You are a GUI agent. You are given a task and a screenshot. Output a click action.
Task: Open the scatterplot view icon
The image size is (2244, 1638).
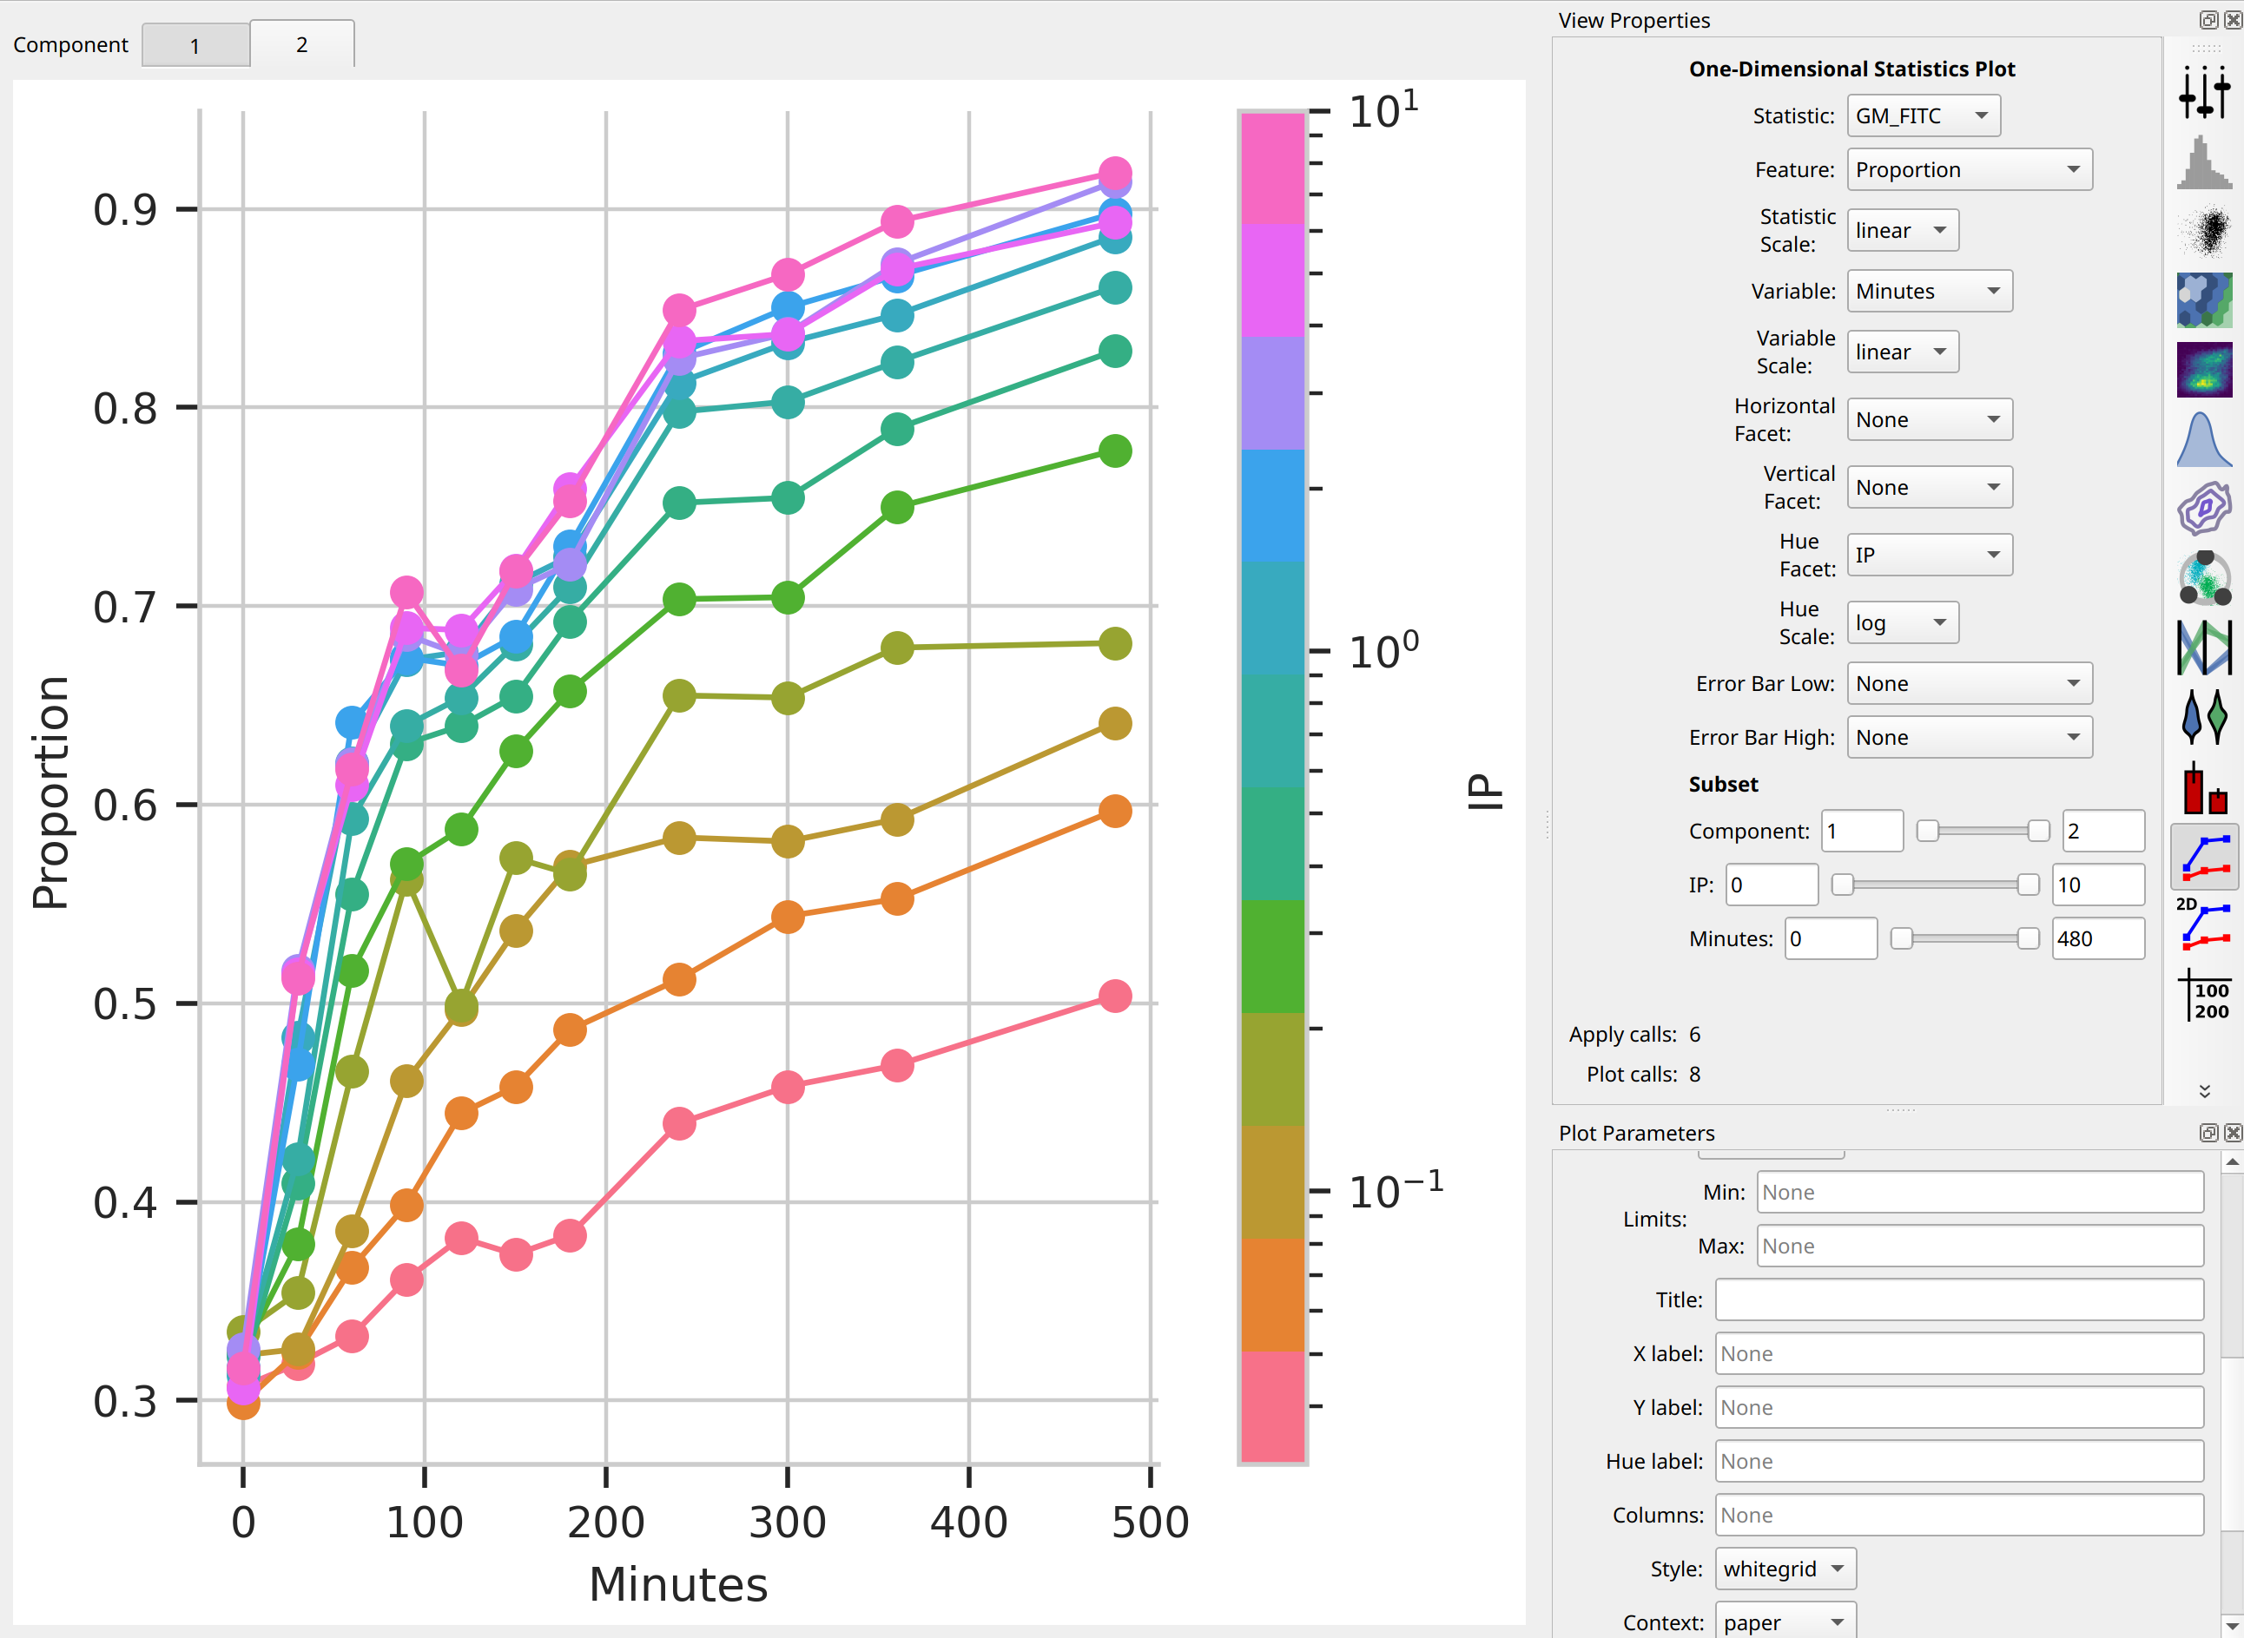coord(2203,231)
